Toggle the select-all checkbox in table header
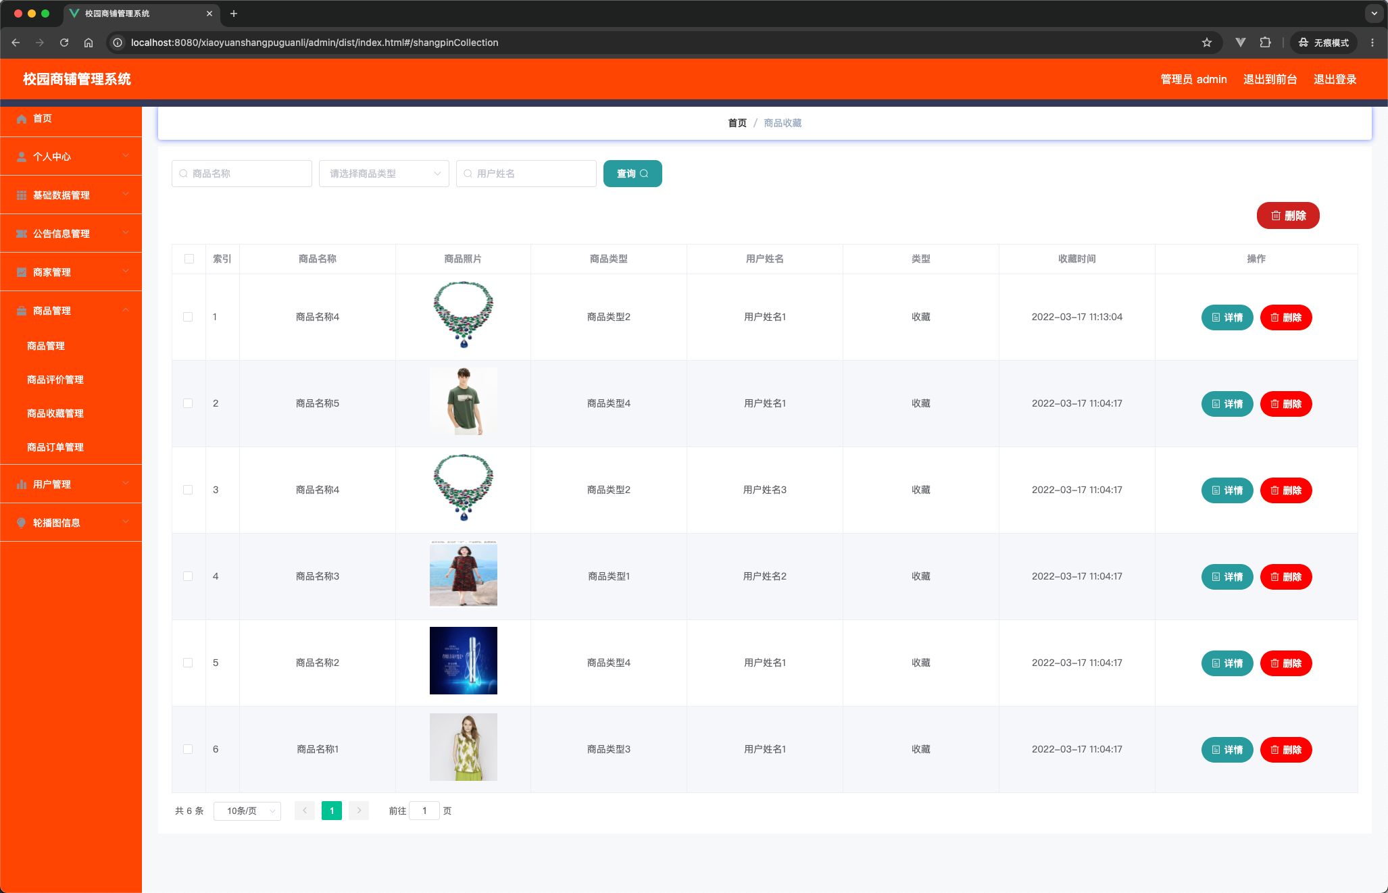The width and height of the screenshot is (1388, 893). point(189,259)
